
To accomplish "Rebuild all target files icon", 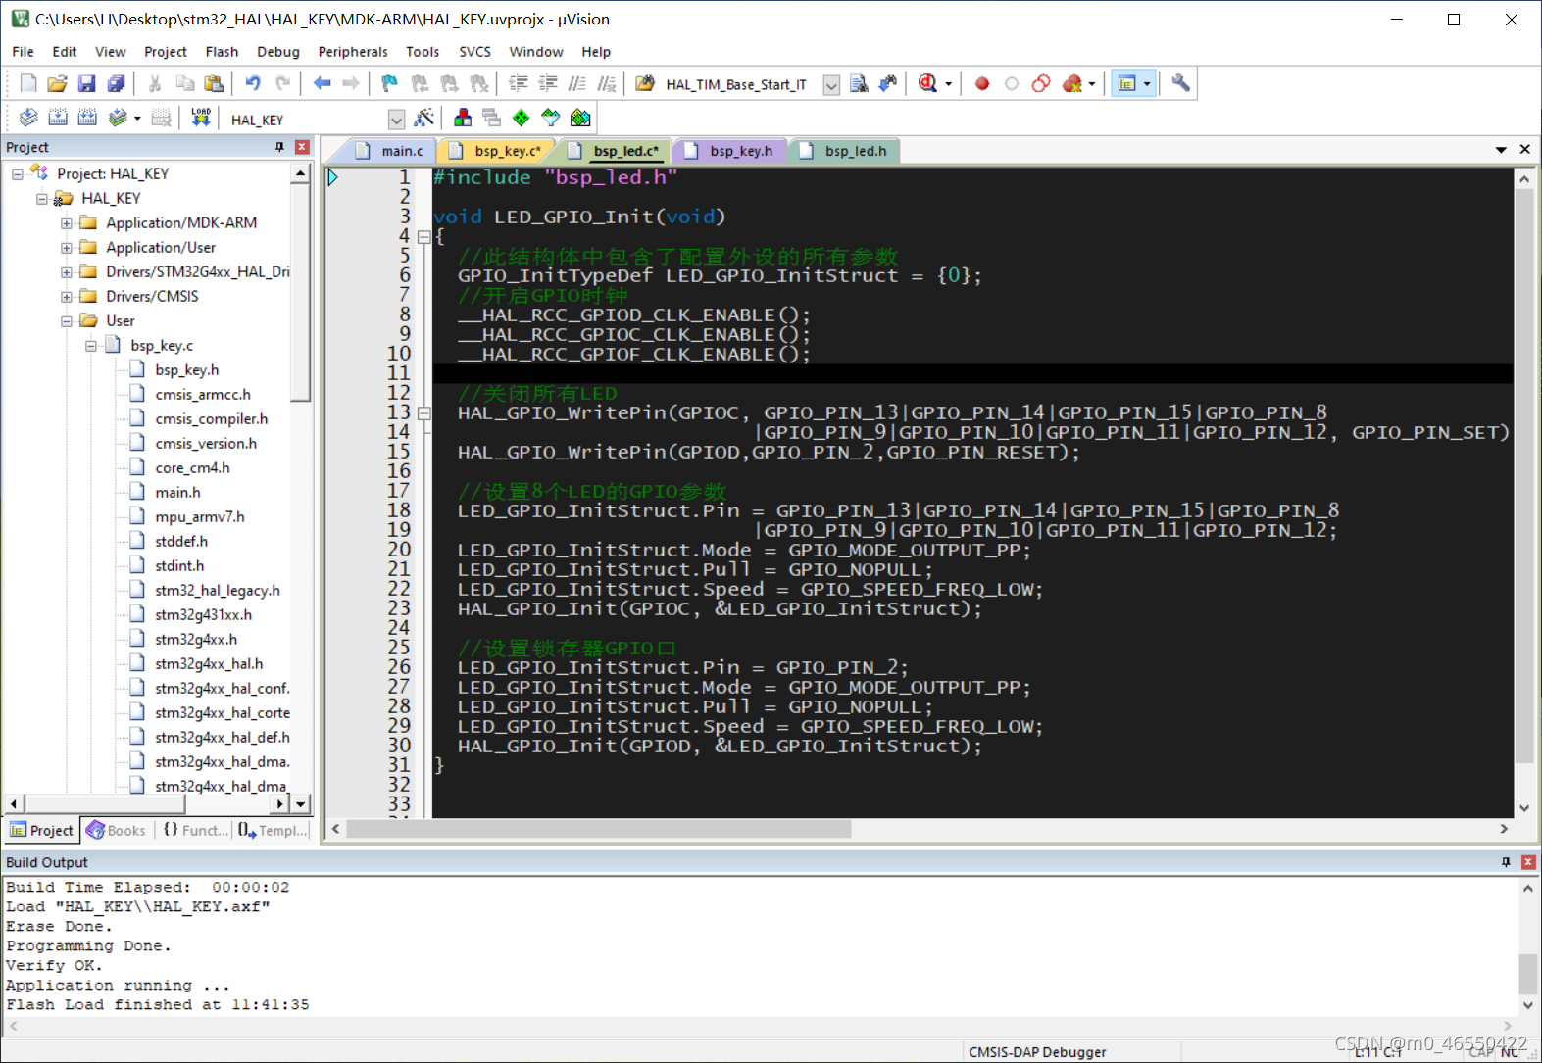I will (87, 118).
